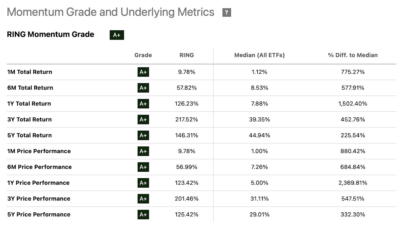The width and height of the screenshot is (404, 228).
Task: Click the RING Momentum Grade A+ badge
Action: click(117, 35)
